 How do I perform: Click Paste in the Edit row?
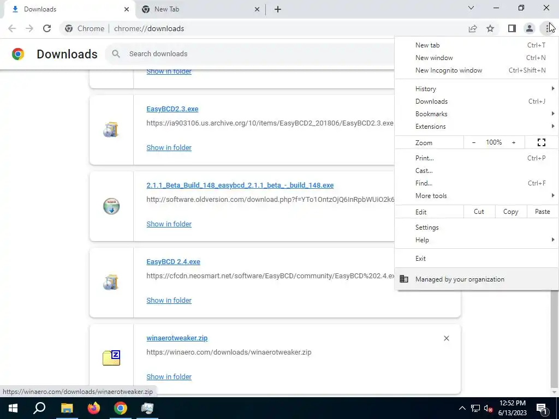click(x=542, y=212)
